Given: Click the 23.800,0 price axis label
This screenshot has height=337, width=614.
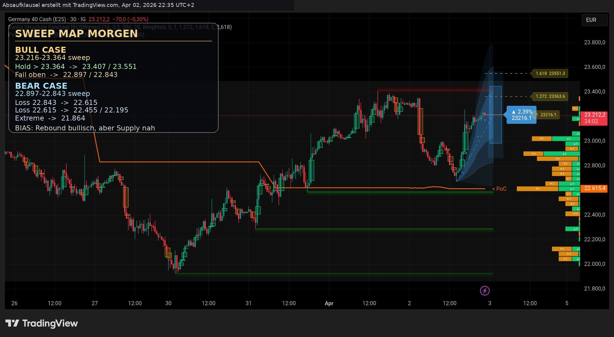Looking at the screenshot, I should pos(594,42).
